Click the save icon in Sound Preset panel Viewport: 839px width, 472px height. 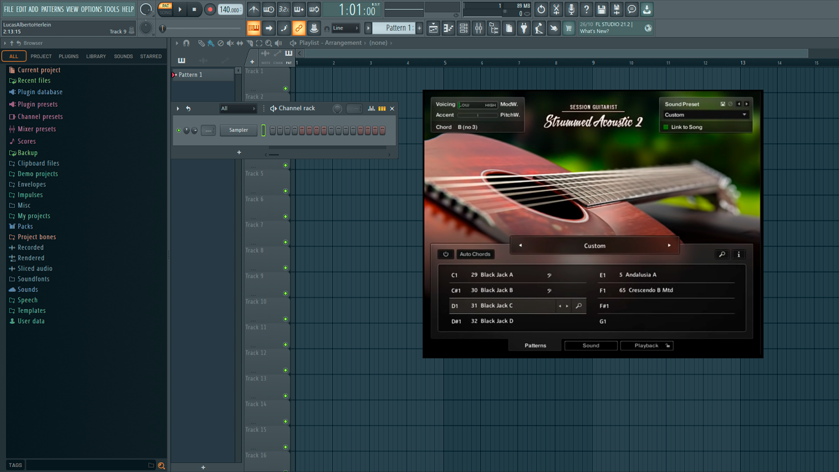point(723,104)
